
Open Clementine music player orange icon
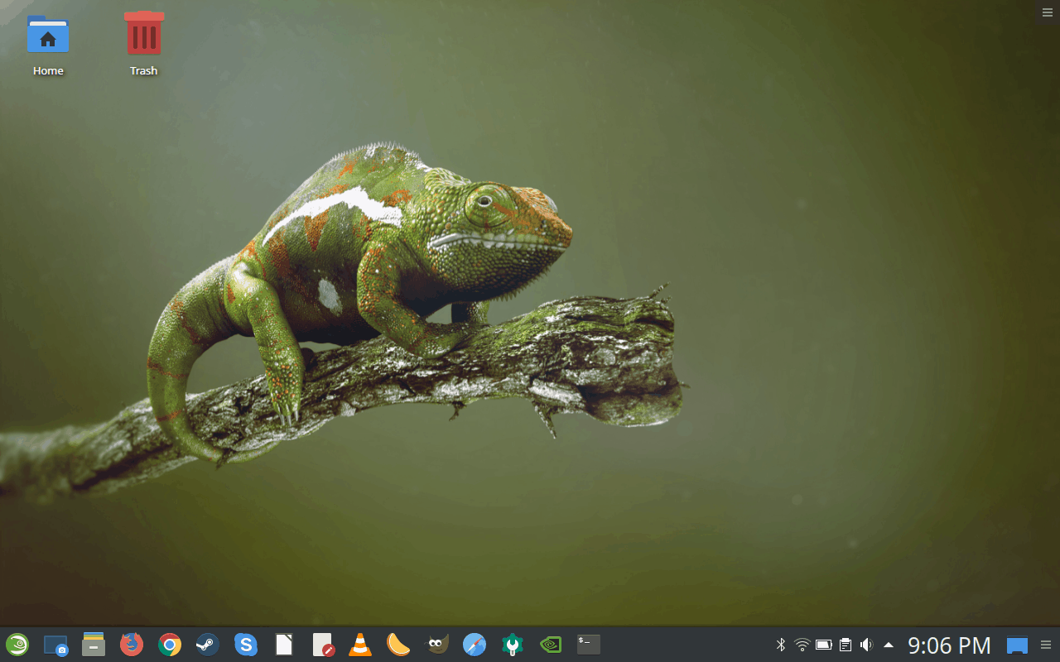[x=398, y=645]
